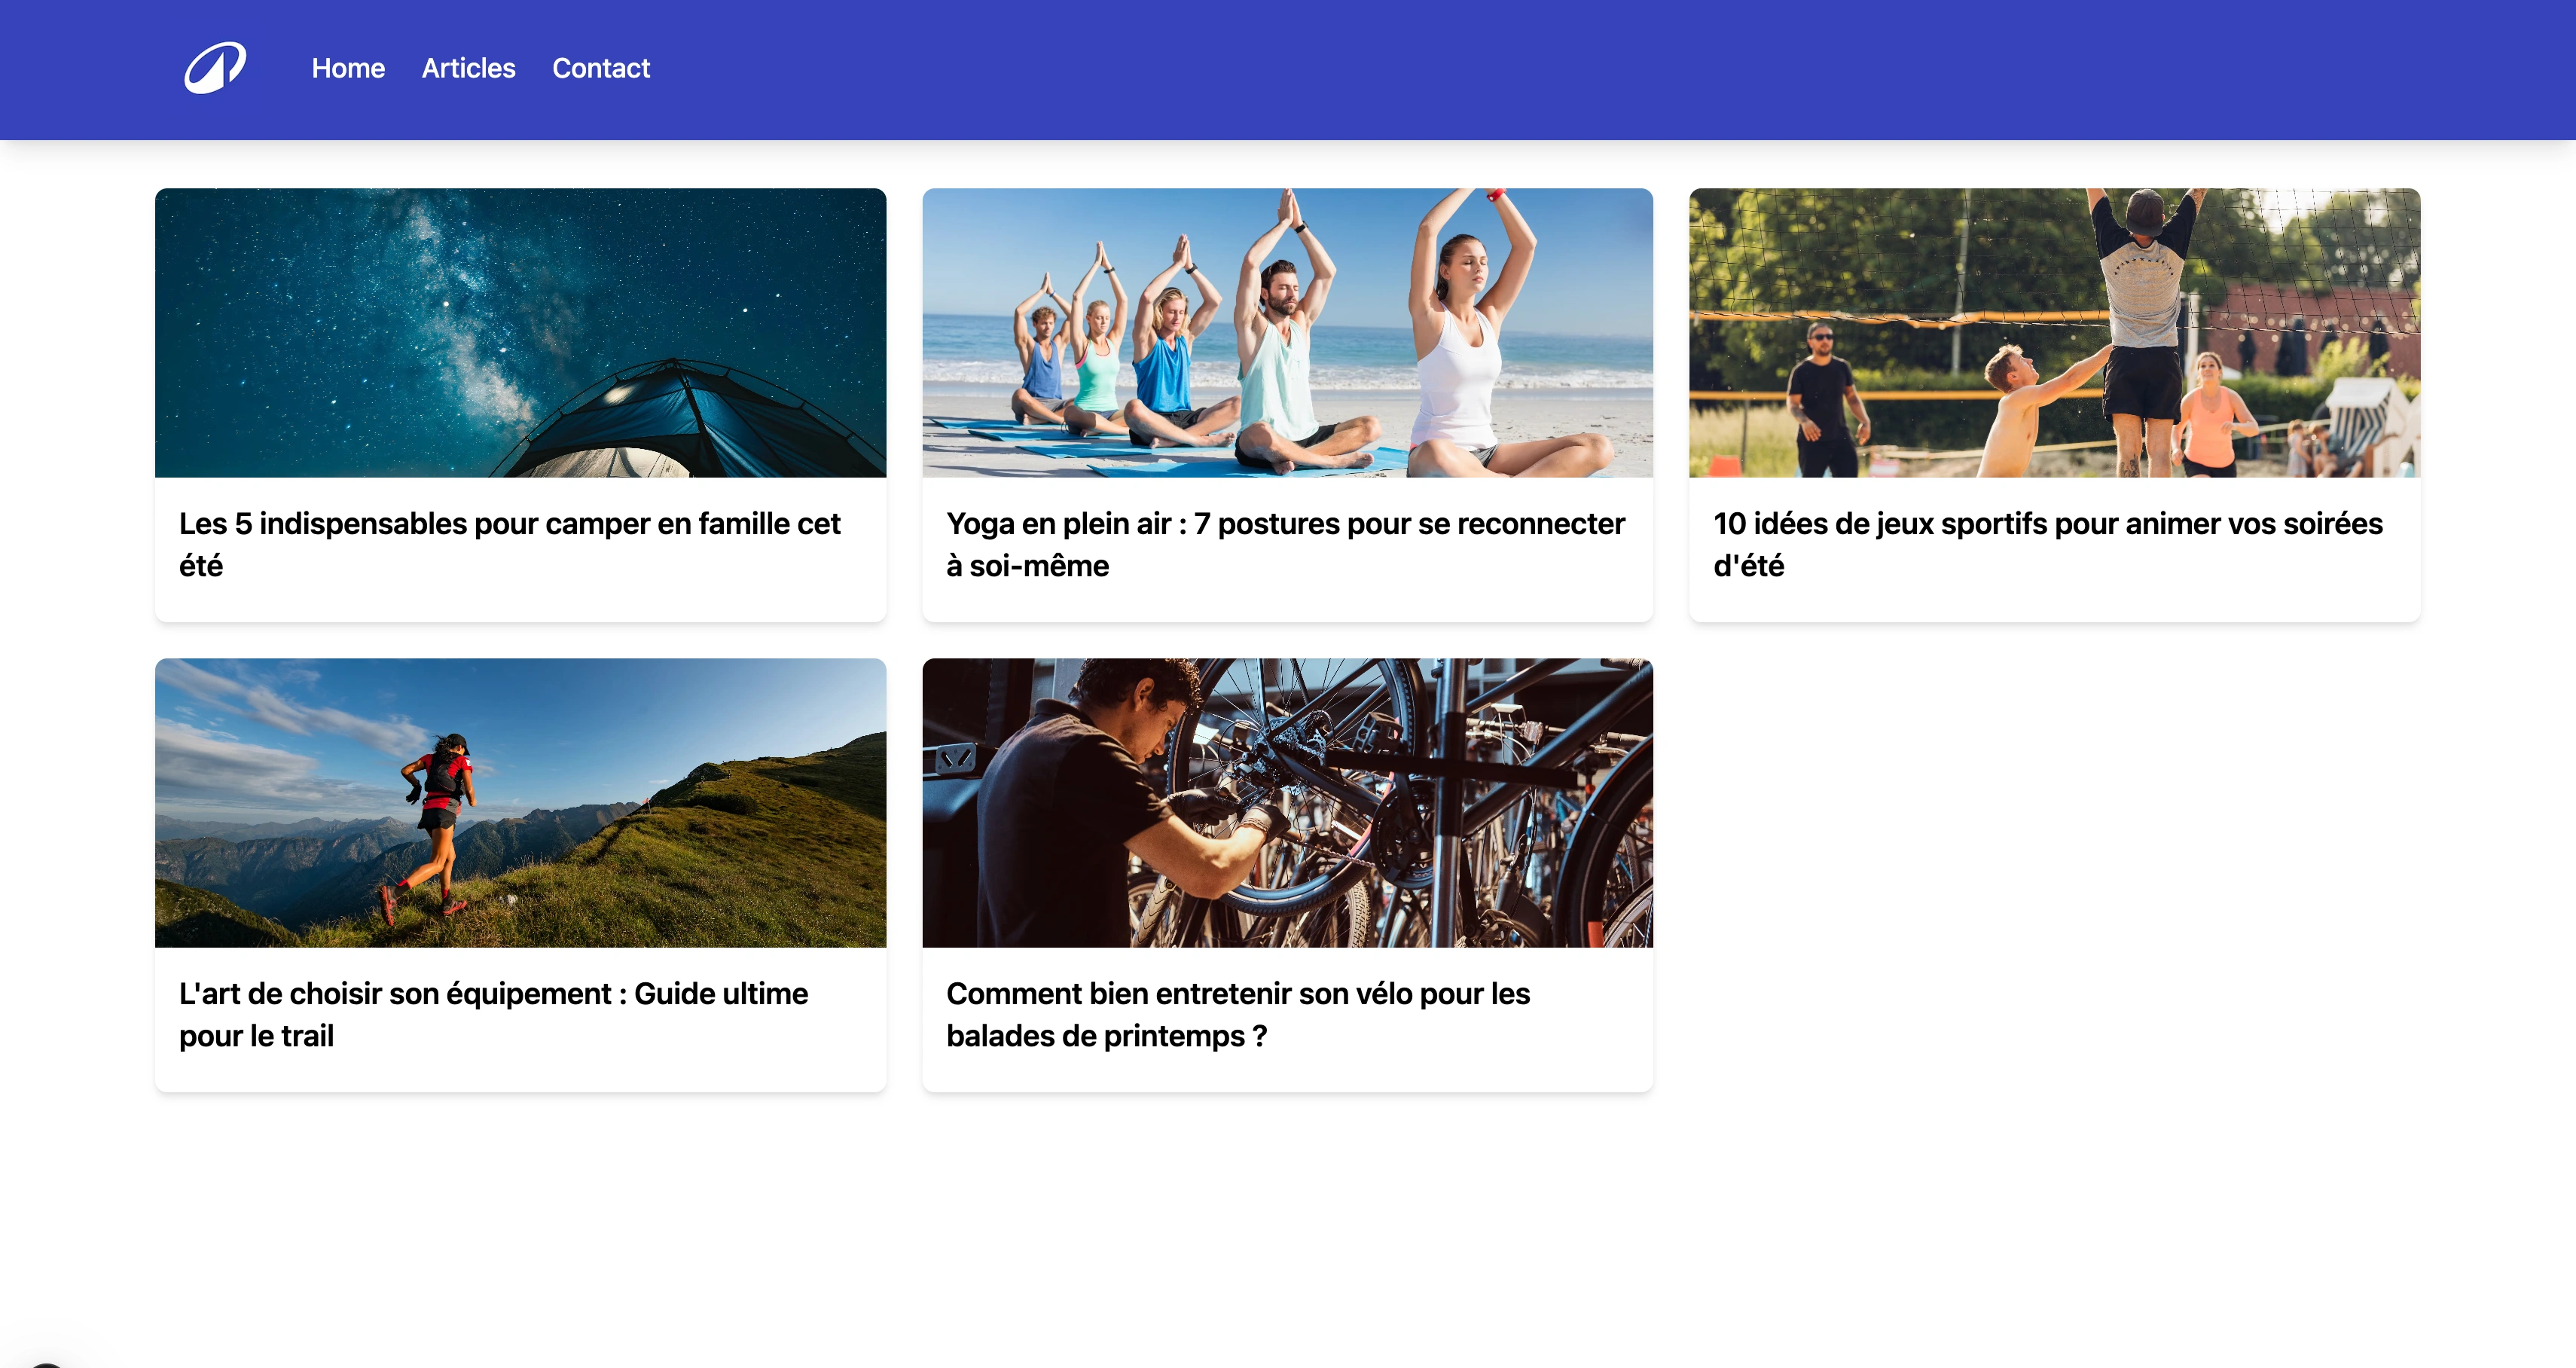Click the beach yoga group image
Viewport: 2576px width, 1368px height.
pos(1288,333)
